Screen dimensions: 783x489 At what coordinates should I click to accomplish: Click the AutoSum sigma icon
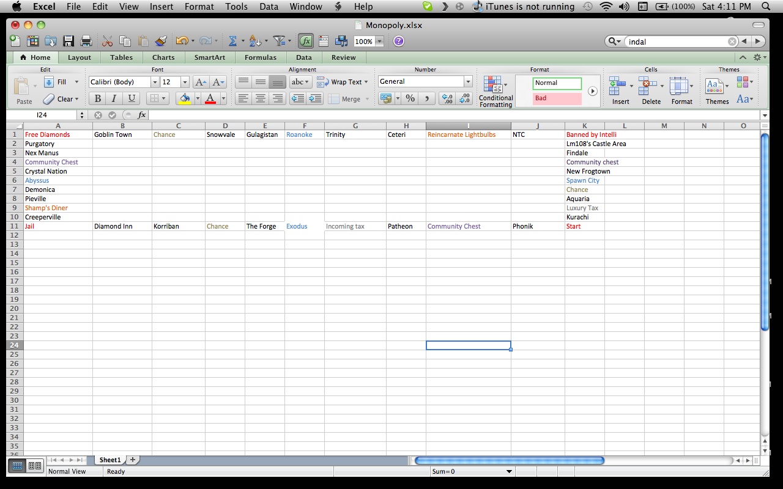coord(232,41)
